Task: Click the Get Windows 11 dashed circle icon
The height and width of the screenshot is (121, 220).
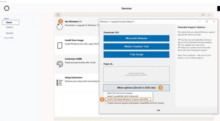Action: tap(60, 26)
